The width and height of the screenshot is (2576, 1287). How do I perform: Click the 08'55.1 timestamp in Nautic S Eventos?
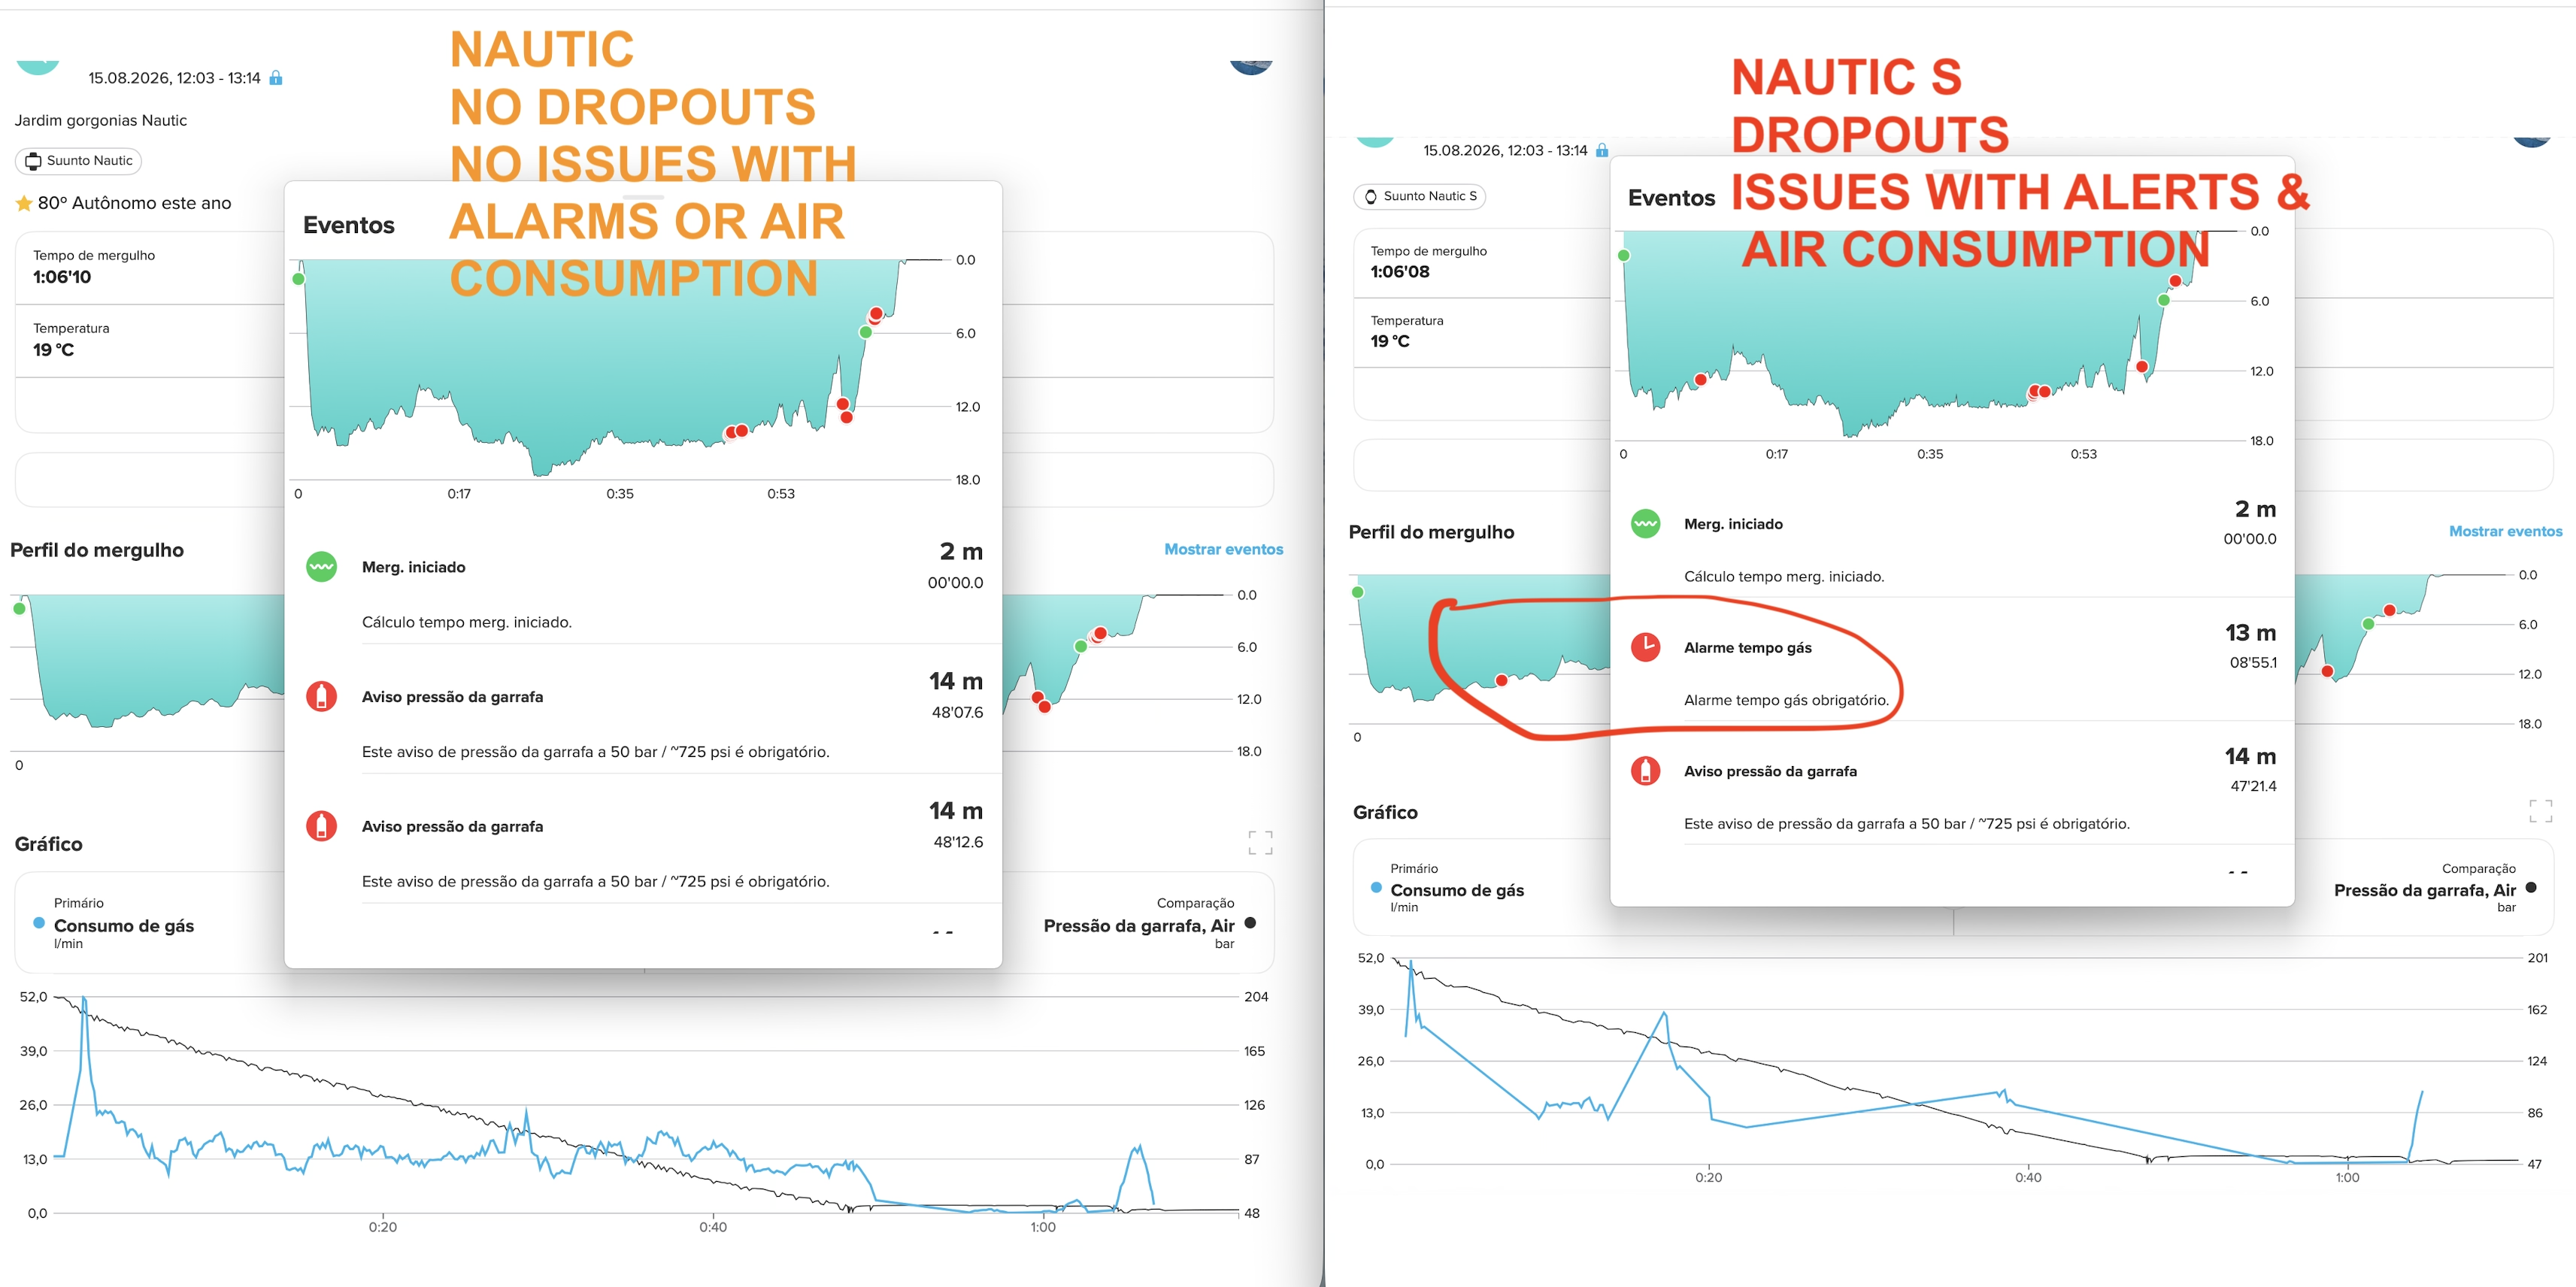click(x=2253, y=662)
